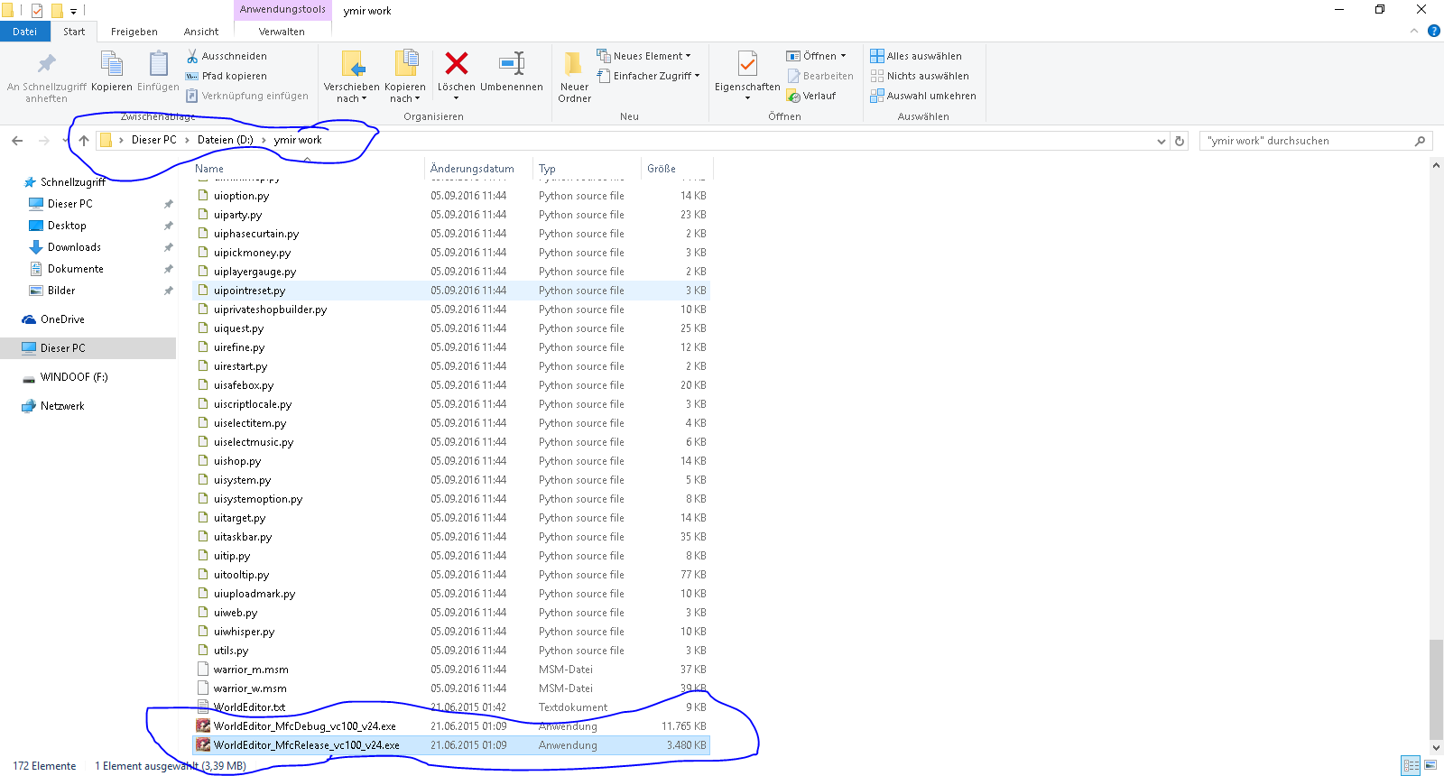
Task: Click the Umbenennen rename icon
Action: coord(512,63)
